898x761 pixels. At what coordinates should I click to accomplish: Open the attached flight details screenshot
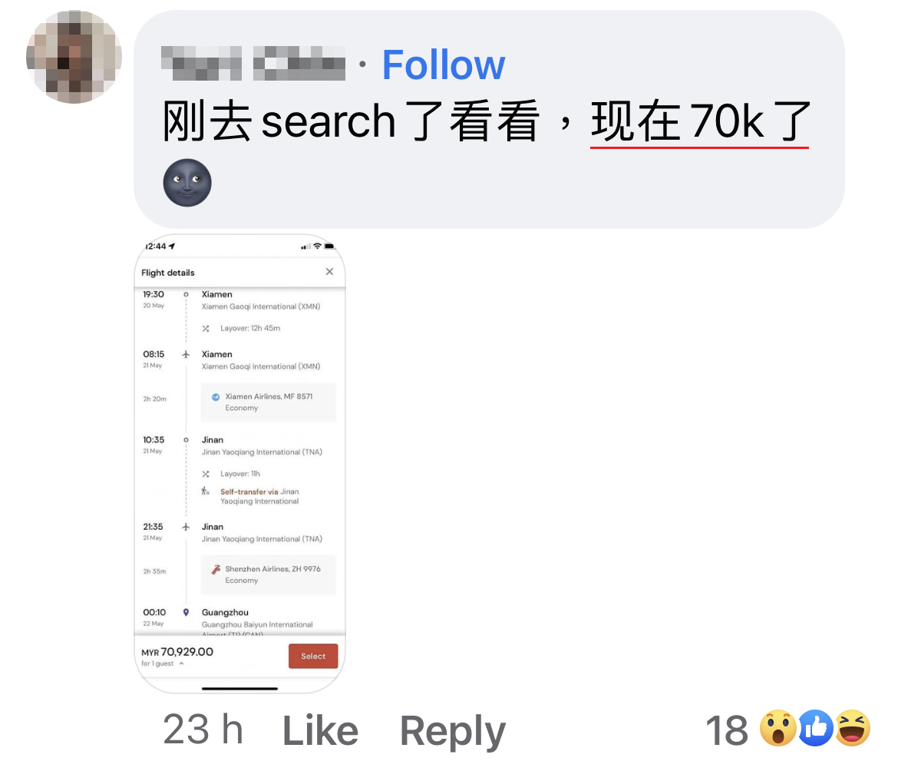(x=239, y=464)
